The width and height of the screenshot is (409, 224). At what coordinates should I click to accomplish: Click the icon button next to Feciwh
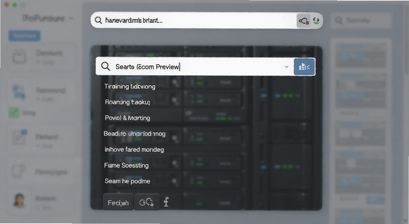(147, 202)
